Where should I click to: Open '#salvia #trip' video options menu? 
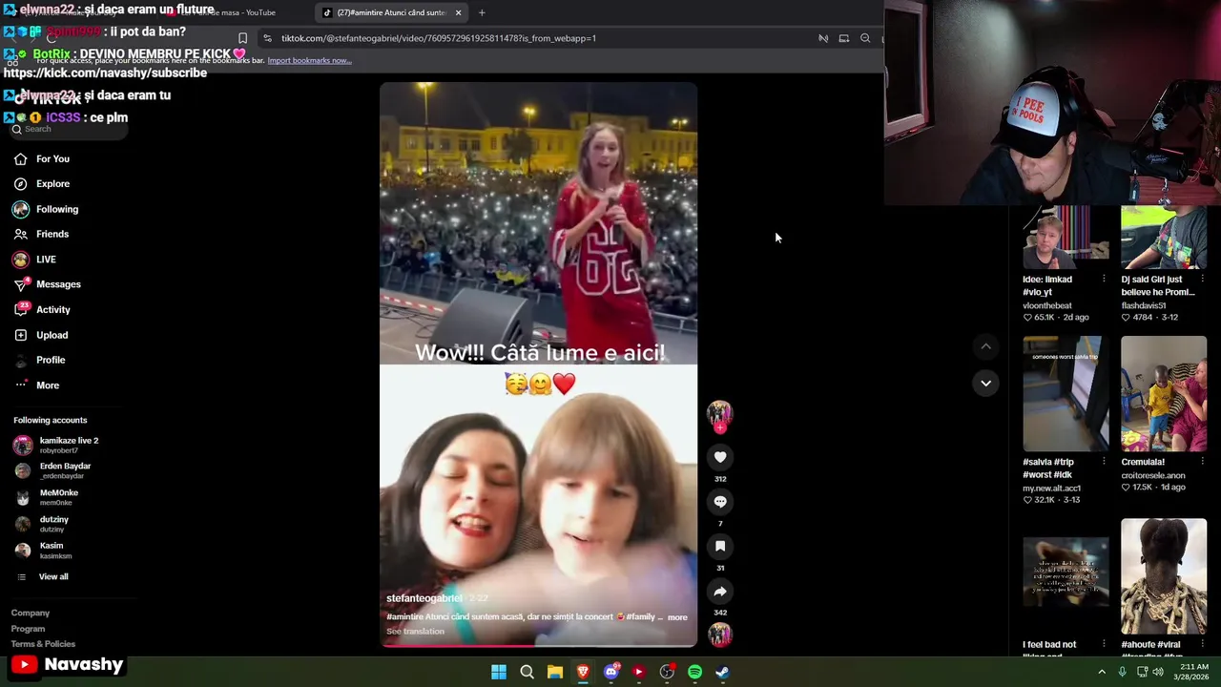1104,462
